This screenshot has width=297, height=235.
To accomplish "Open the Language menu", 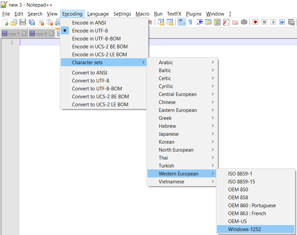I will (98, 14).
